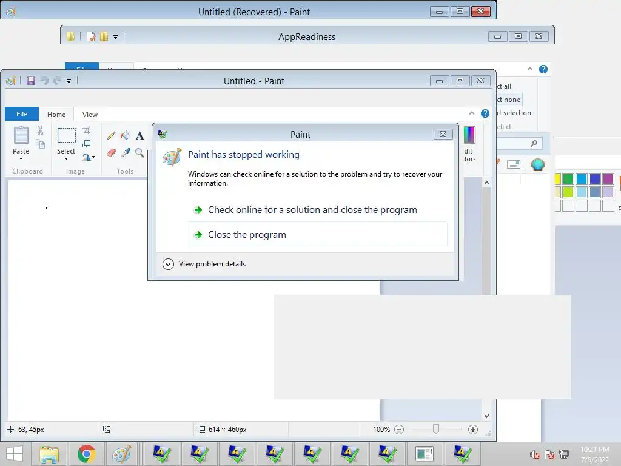Select the Pencil tool in Paint
This screenshot has width=621, height=466.
click(x=111, y=136)
